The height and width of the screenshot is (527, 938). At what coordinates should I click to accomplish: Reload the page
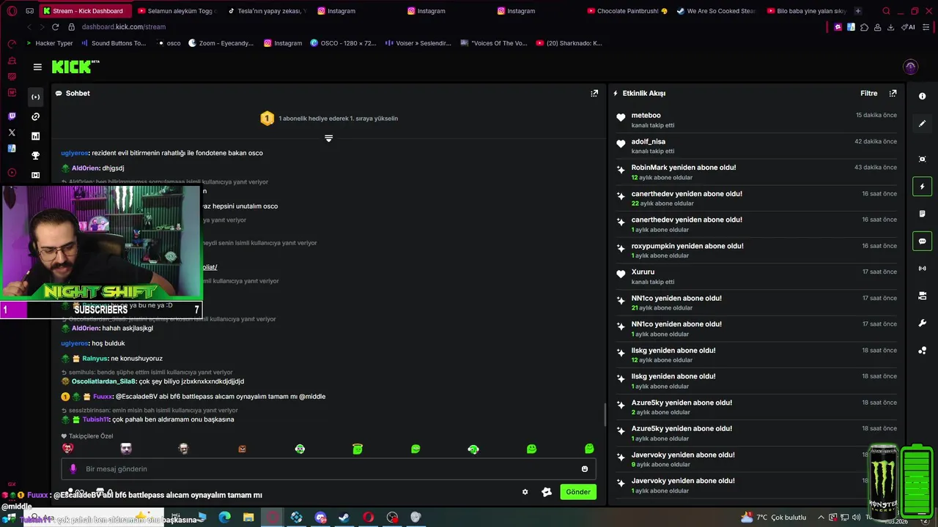click(x=55, y=27)
